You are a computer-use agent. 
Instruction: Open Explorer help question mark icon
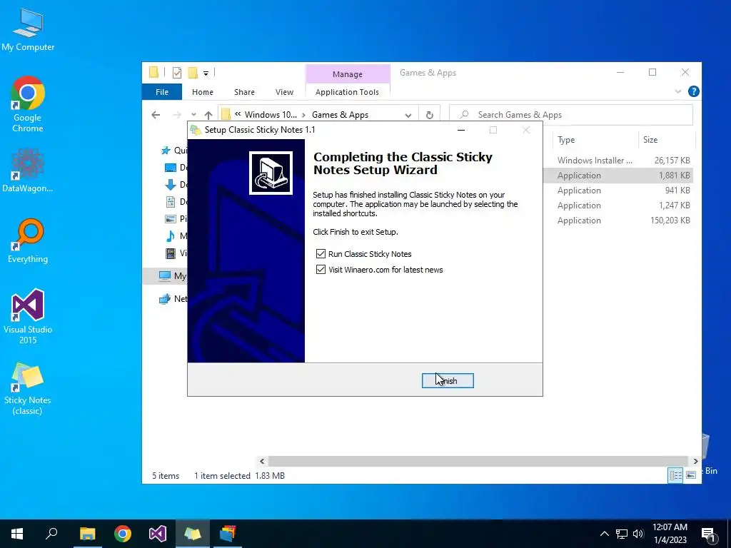point(693,92)
